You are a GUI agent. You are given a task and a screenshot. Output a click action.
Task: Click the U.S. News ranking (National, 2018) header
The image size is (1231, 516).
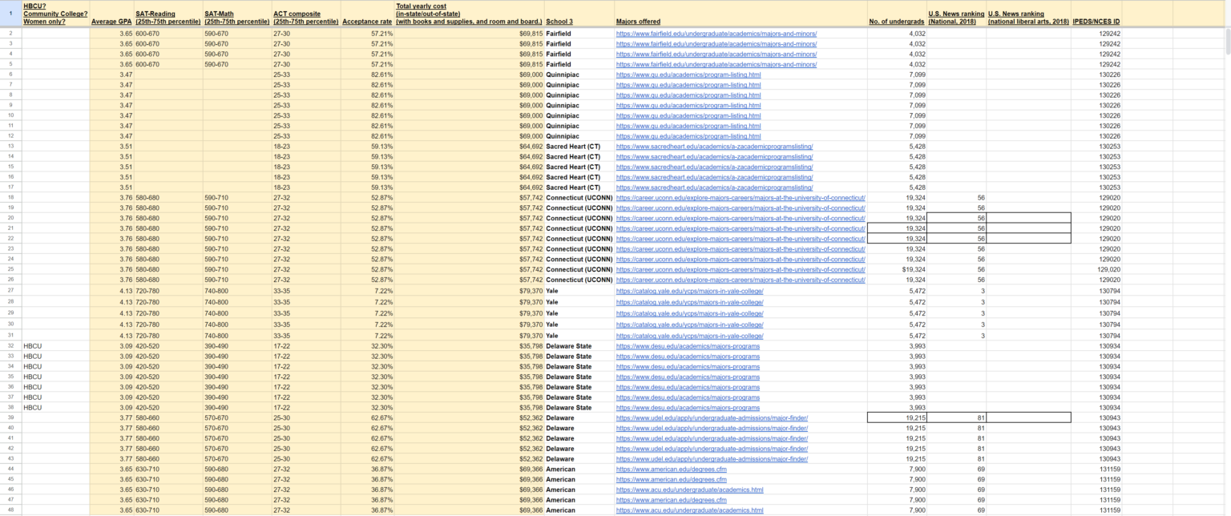[957, 18]
